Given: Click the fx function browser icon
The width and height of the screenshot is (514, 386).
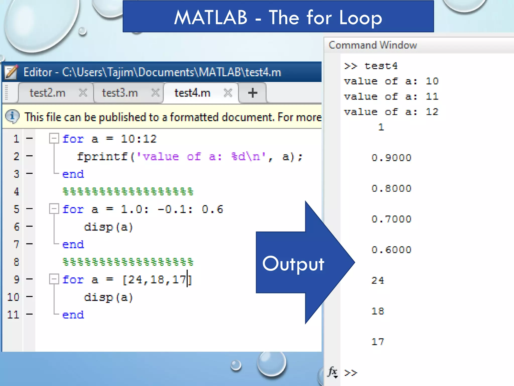Looking at the screenshot, I should coord(333,372).
